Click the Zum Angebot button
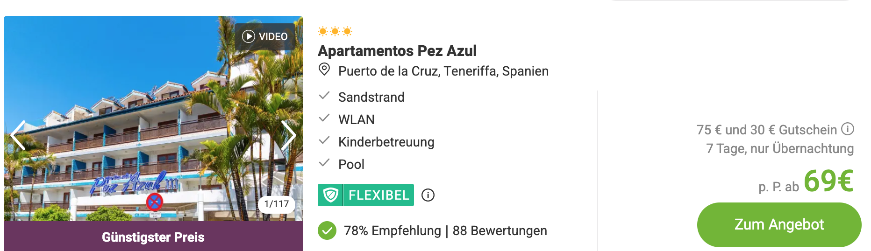The width and height of the screenshot is (871, 251). click(x=779, y=225)
